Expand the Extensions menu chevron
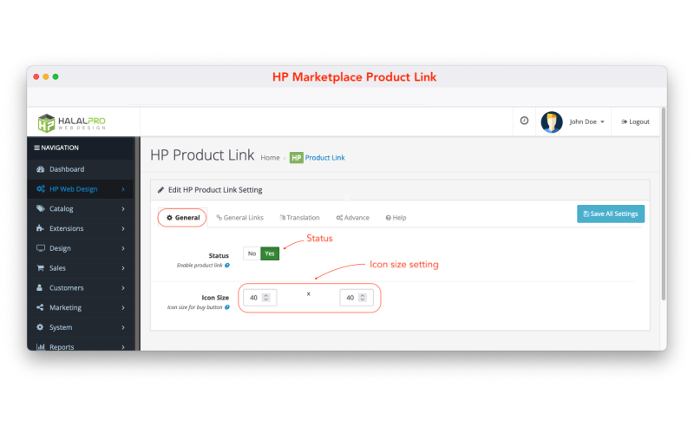 coord(123,228)
